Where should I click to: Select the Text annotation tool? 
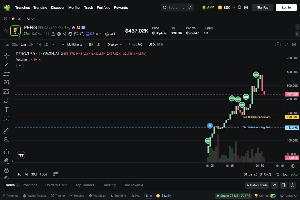6,109
